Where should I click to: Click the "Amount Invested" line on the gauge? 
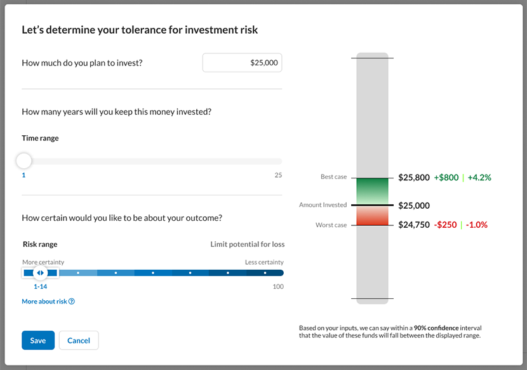(324, 205)
